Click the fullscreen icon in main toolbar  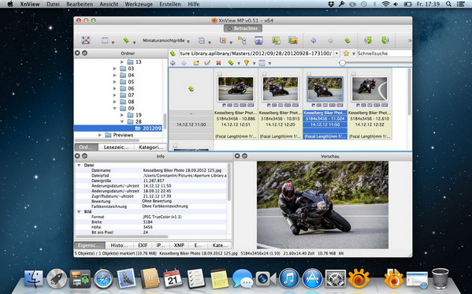86,40
